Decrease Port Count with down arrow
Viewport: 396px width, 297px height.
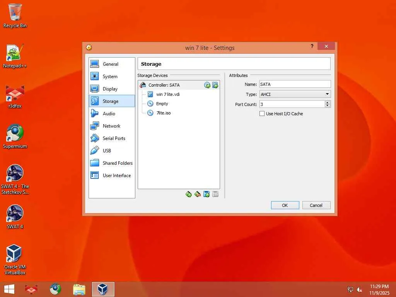click(328, 106)
